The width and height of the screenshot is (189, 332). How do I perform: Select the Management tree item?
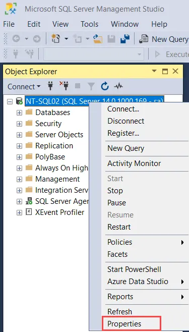[57, 179]
